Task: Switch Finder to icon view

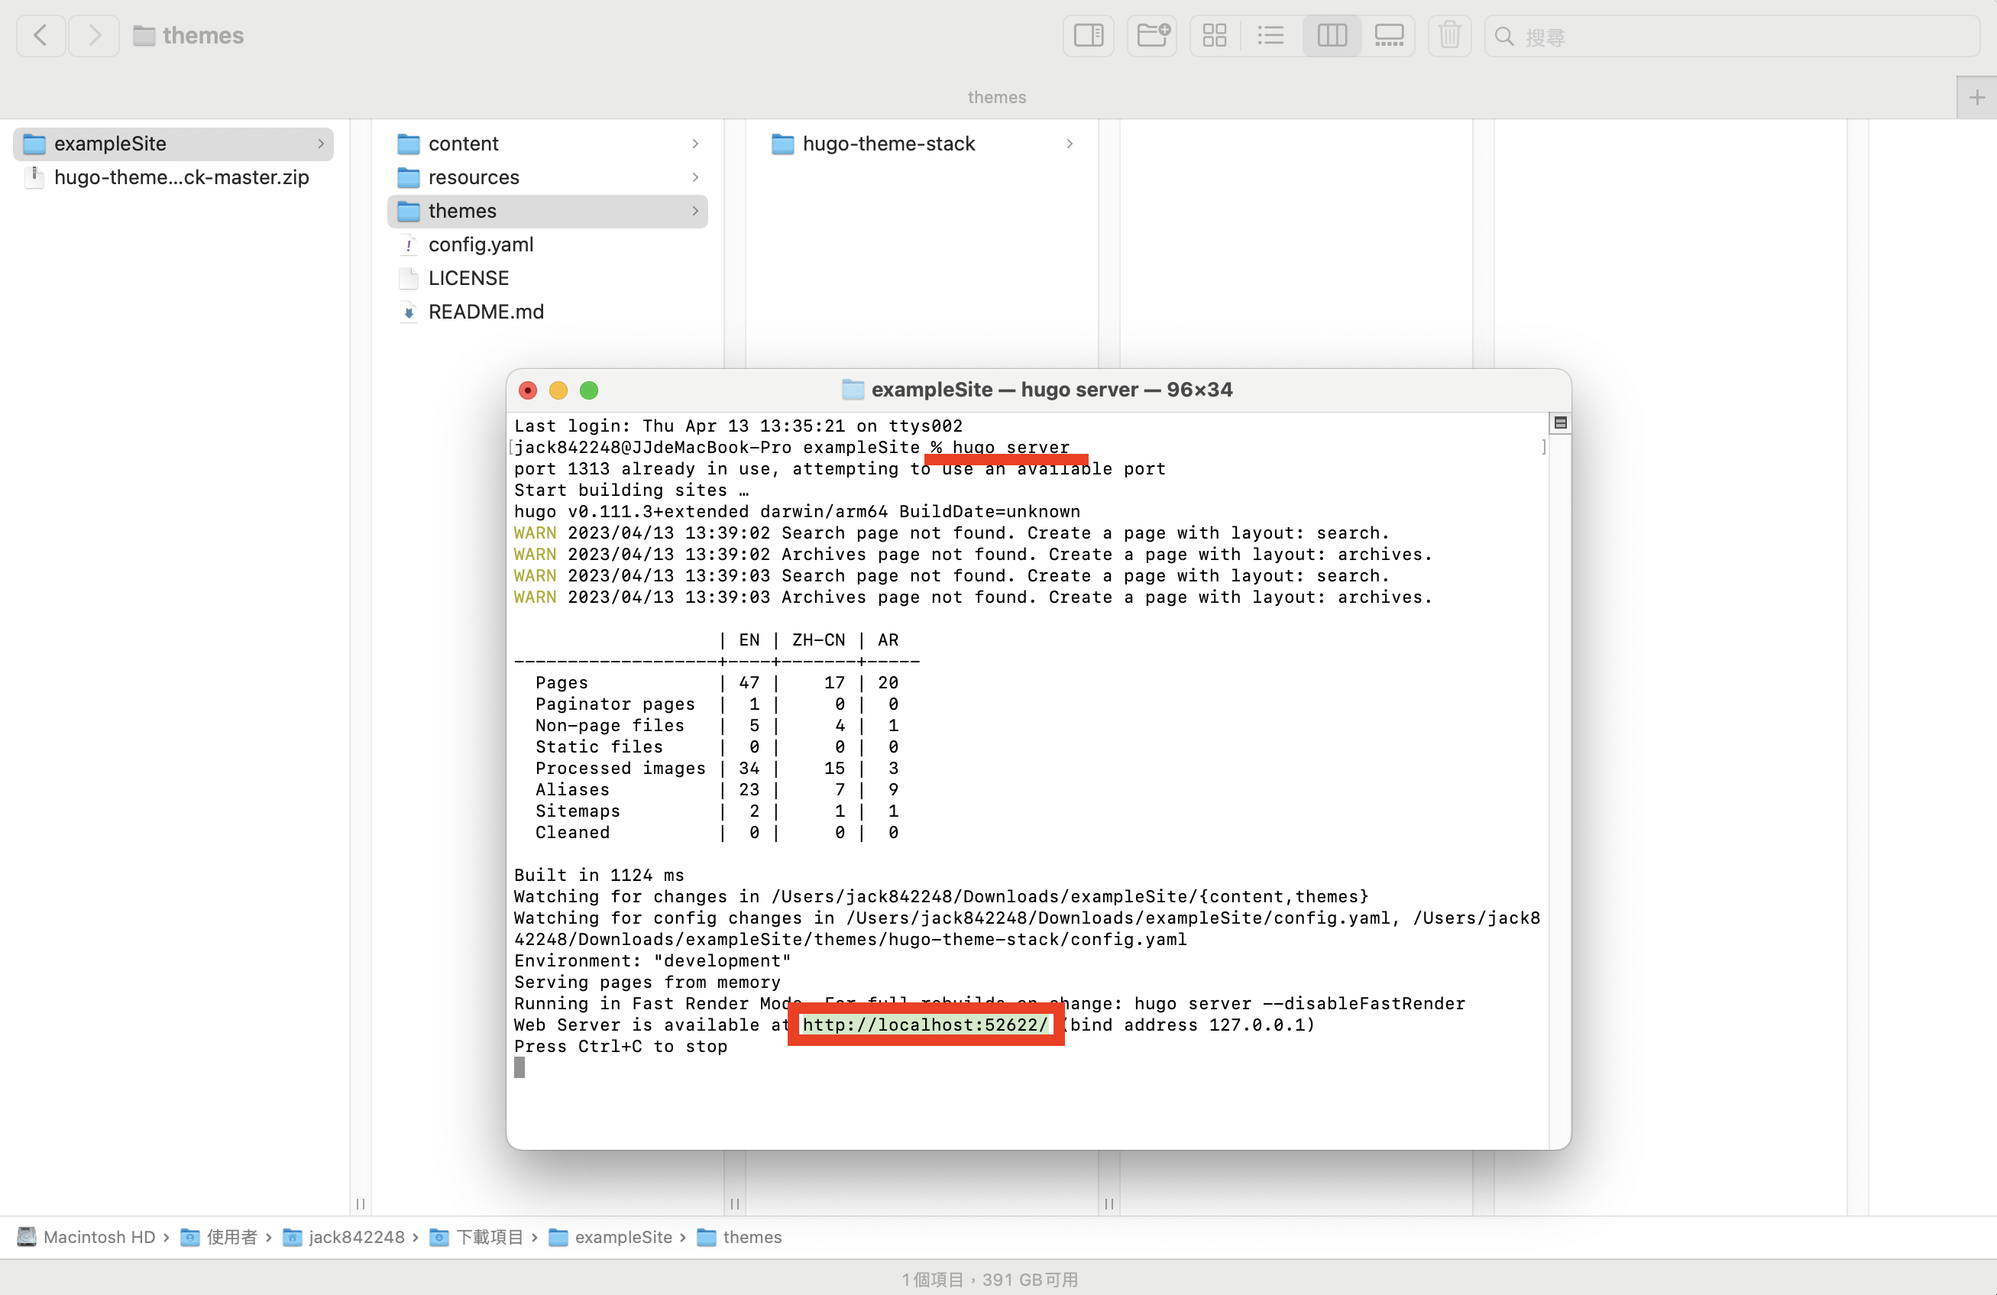Action: 1214,35
